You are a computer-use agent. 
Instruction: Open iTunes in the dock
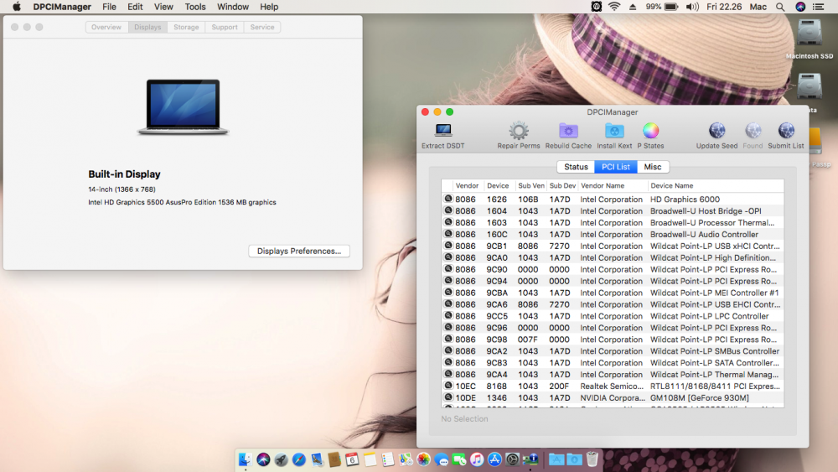click(477, 459)
